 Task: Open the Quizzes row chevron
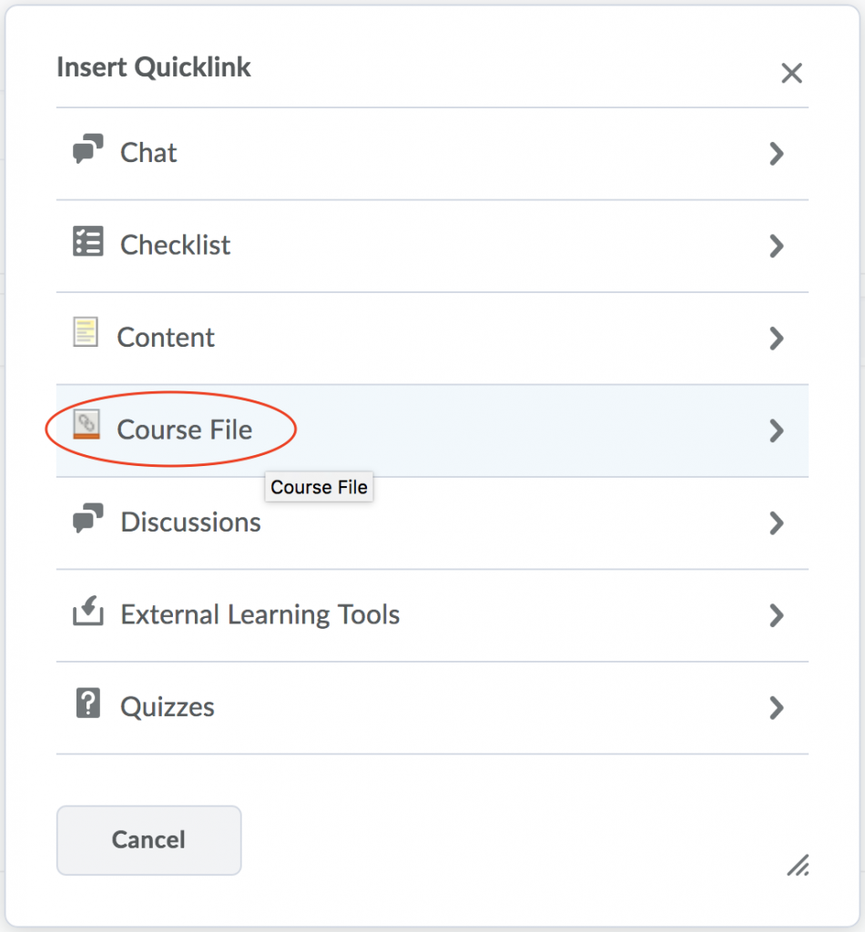coord(777,708)
